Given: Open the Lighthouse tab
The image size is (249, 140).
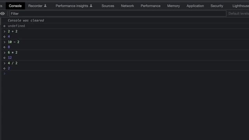Looking at the screenshot, I should pos(240,6).
